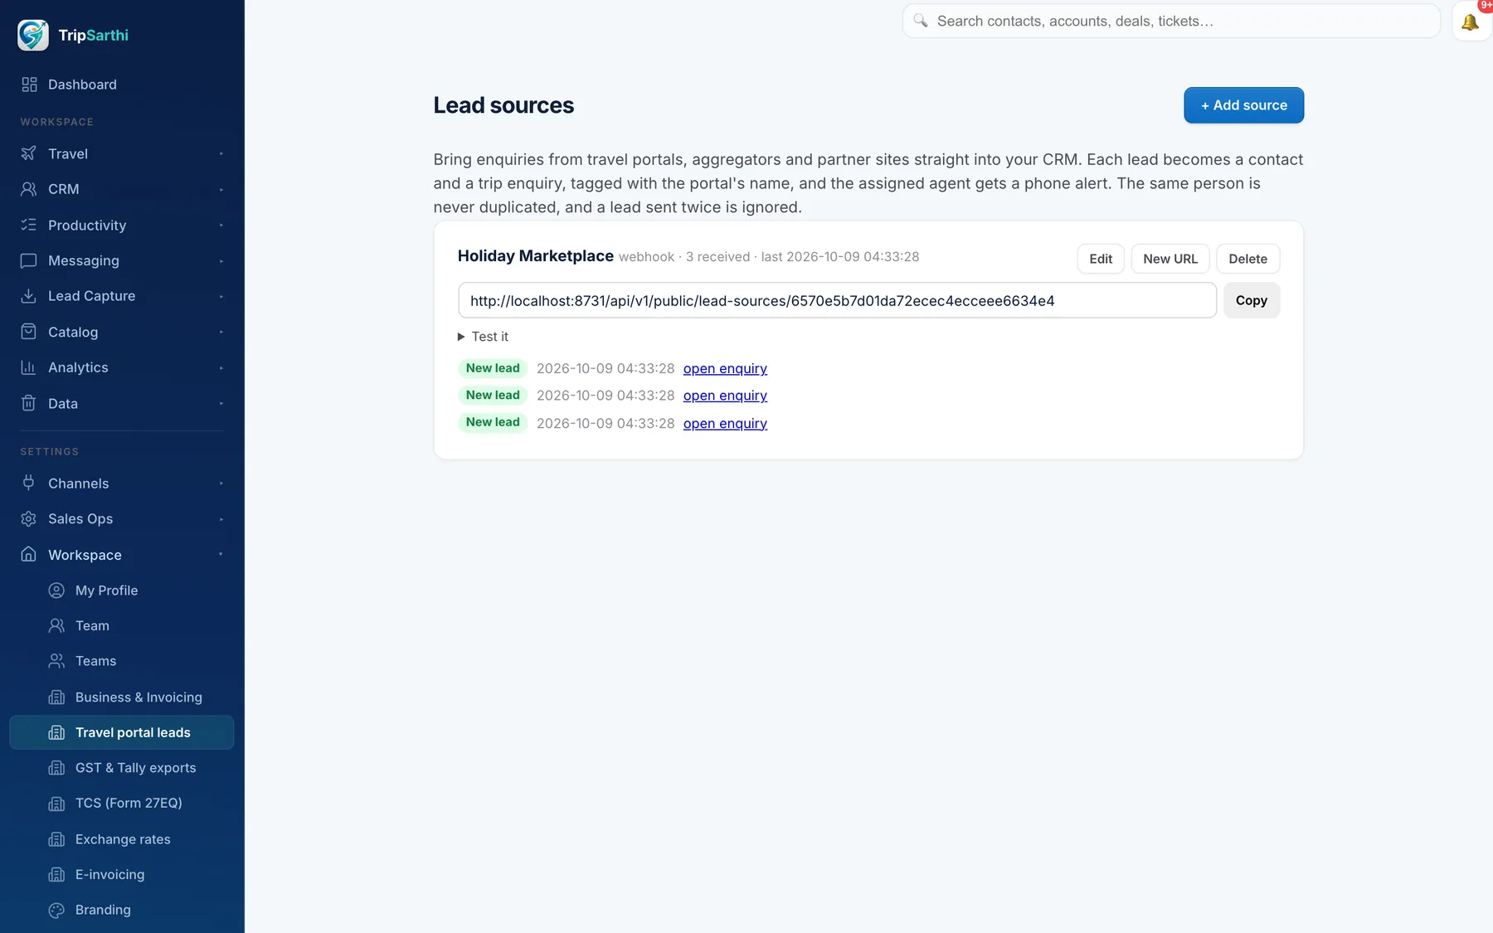This screenshot has height=933, width=1493.
Task: Click the Lead Capture download icon
Action: tap(29, 296)
